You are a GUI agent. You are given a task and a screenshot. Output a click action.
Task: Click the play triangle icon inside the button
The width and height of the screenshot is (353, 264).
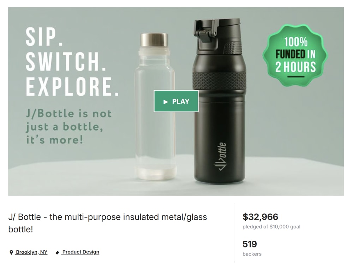166,102
